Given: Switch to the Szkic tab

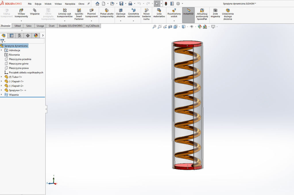Looking at the screenshot, I should [x=29, y=26].
